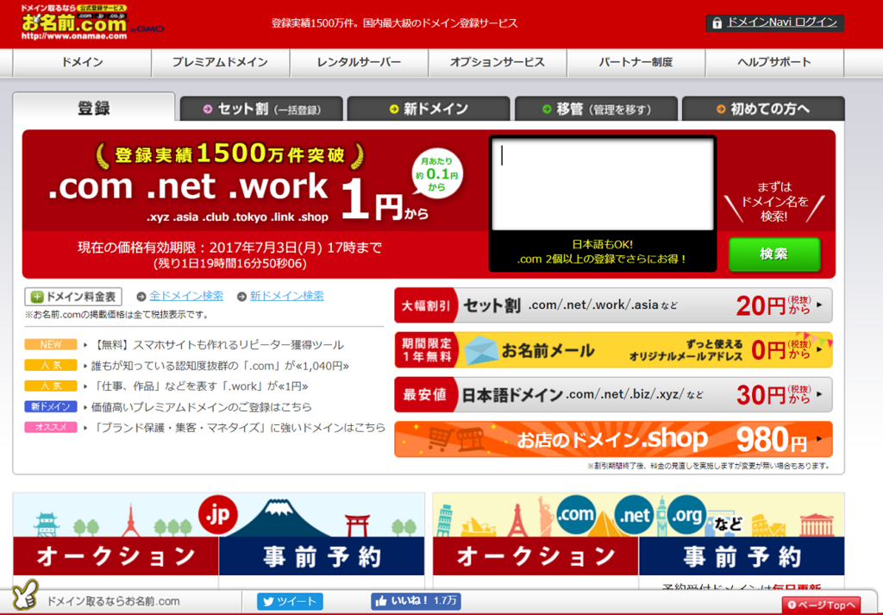Click the arrow at the end of セット割 banner
The height and width of the screenshot is (615, 883).
point(819,304)
